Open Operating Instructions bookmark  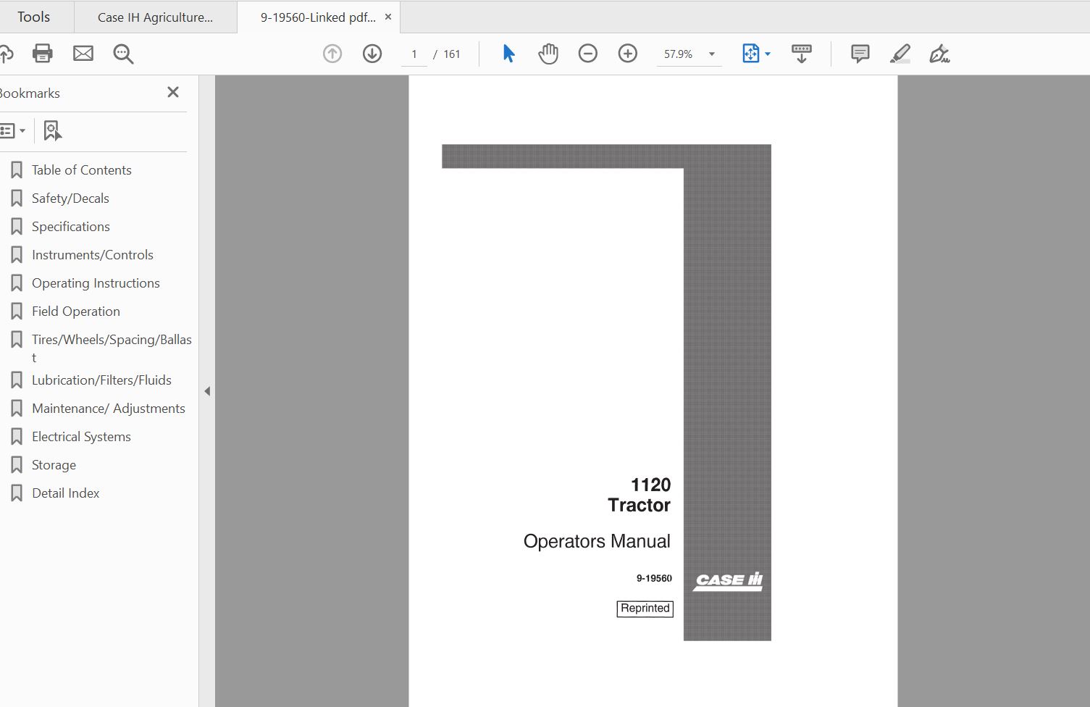(x=96, y=283)
